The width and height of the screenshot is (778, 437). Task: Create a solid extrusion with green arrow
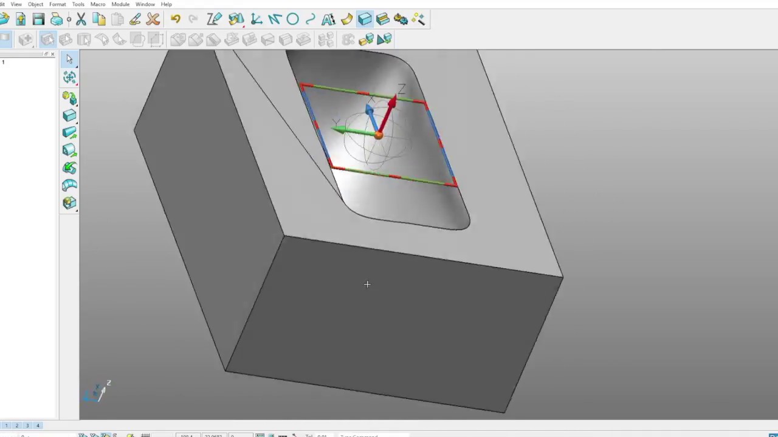[69, 133]
